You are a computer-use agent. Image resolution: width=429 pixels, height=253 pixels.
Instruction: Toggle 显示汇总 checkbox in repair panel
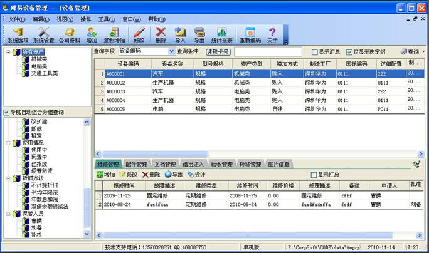314,175
